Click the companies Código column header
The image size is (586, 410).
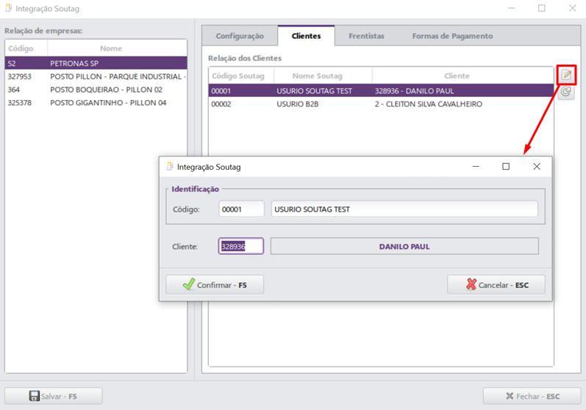point(26,48)
